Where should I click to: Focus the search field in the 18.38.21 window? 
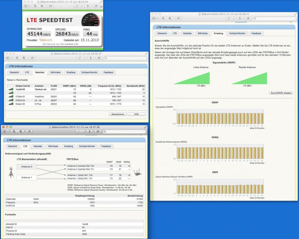[x=275, y=18]
